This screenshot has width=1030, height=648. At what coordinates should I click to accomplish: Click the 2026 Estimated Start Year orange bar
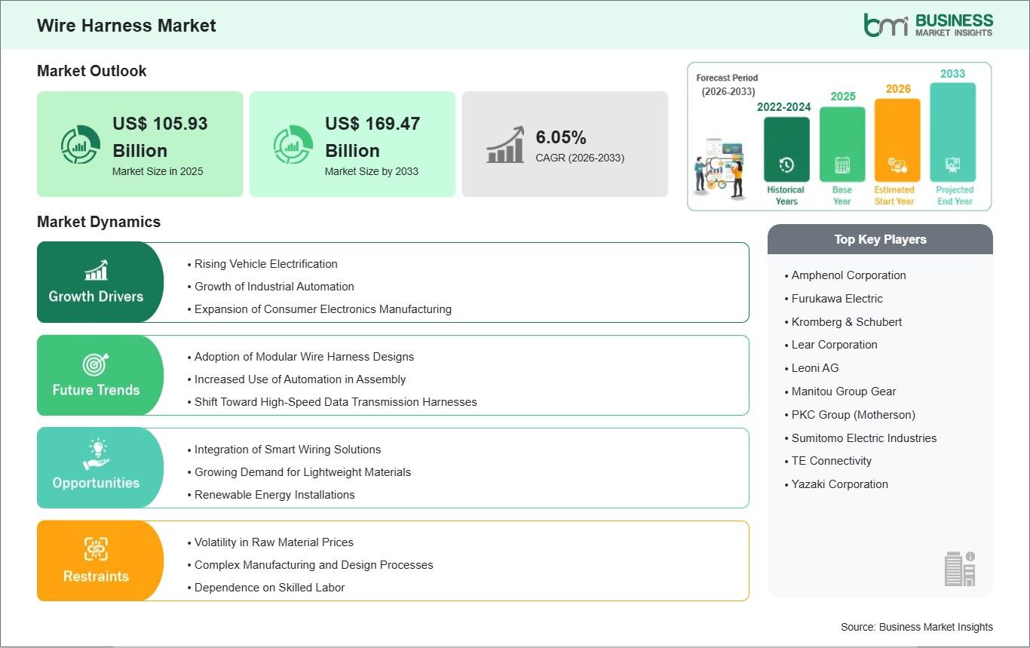[x=897, y=141]
